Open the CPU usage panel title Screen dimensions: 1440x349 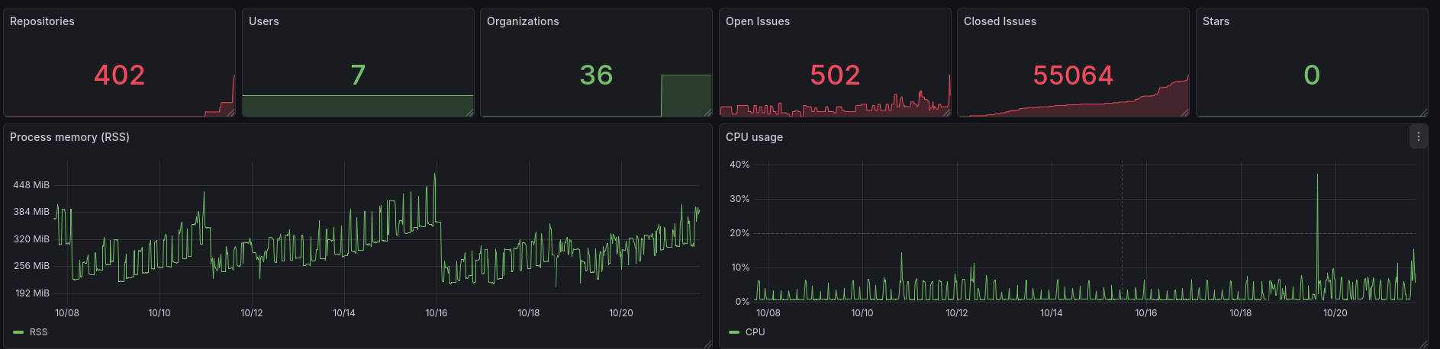tap(754, 137)
